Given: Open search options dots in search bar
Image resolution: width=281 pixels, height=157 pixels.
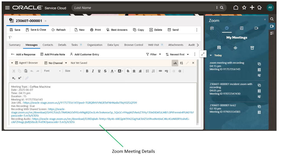Looking at the screenshot, I should coord(217,8).
